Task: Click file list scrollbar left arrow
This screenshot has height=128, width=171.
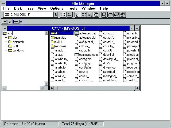Action: [x=52, y=88]
